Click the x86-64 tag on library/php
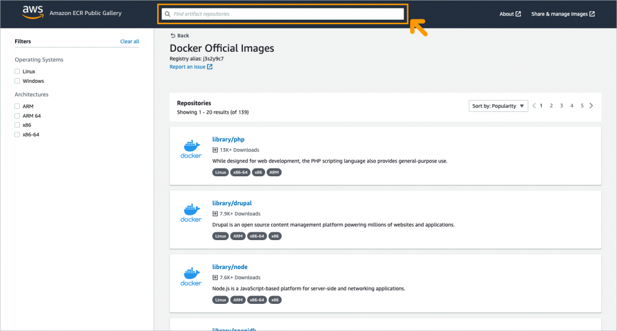 pos(240,172)
